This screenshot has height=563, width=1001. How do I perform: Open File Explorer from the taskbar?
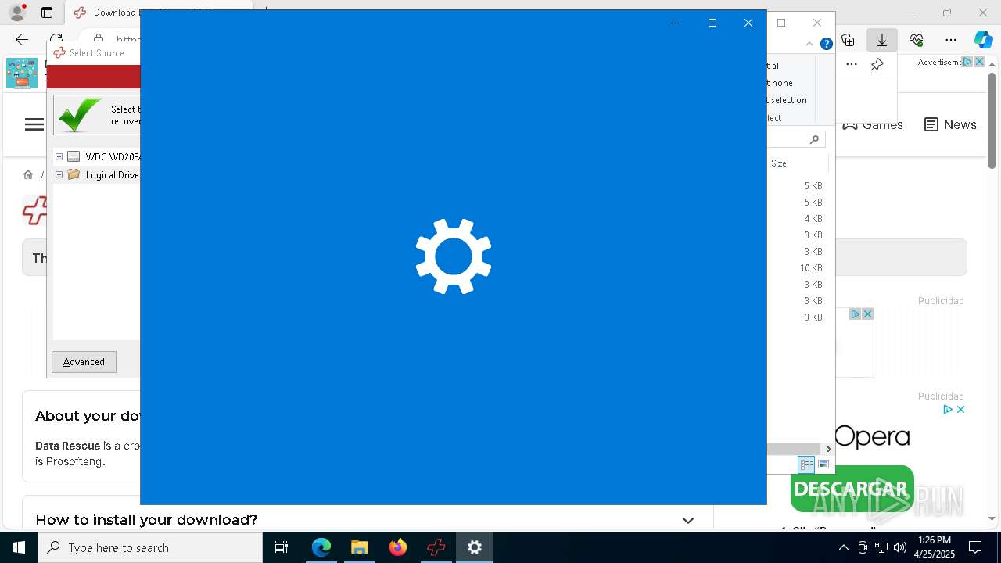tap(359, 547)
